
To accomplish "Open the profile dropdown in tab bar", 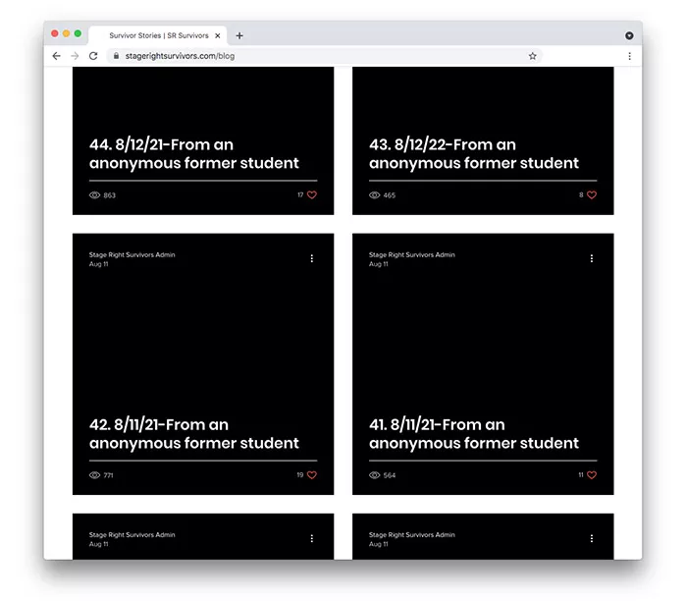I will tap(629, 35).
